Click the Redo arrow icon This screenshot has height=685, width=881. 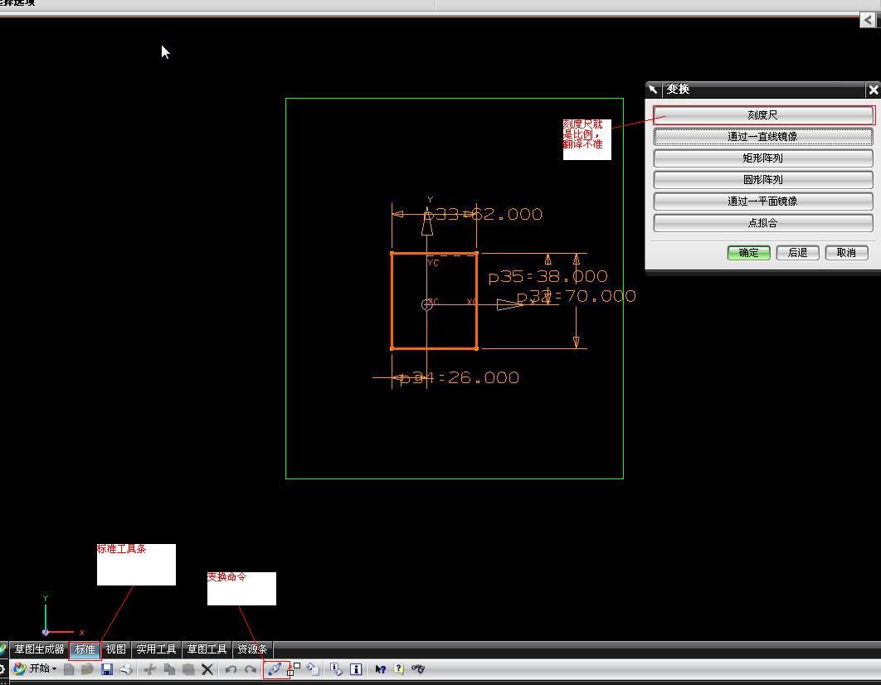coord(251,669)
